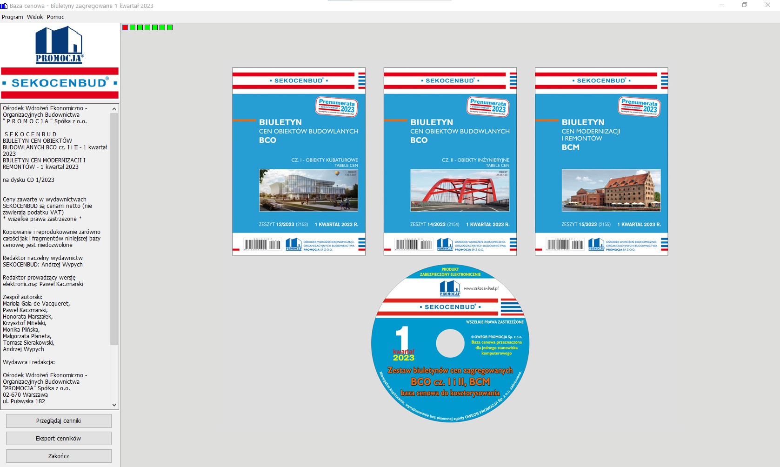The image size is (780, 467).
Task: Click the PROMOCJA logo on the CD
Action: [450, 288]
